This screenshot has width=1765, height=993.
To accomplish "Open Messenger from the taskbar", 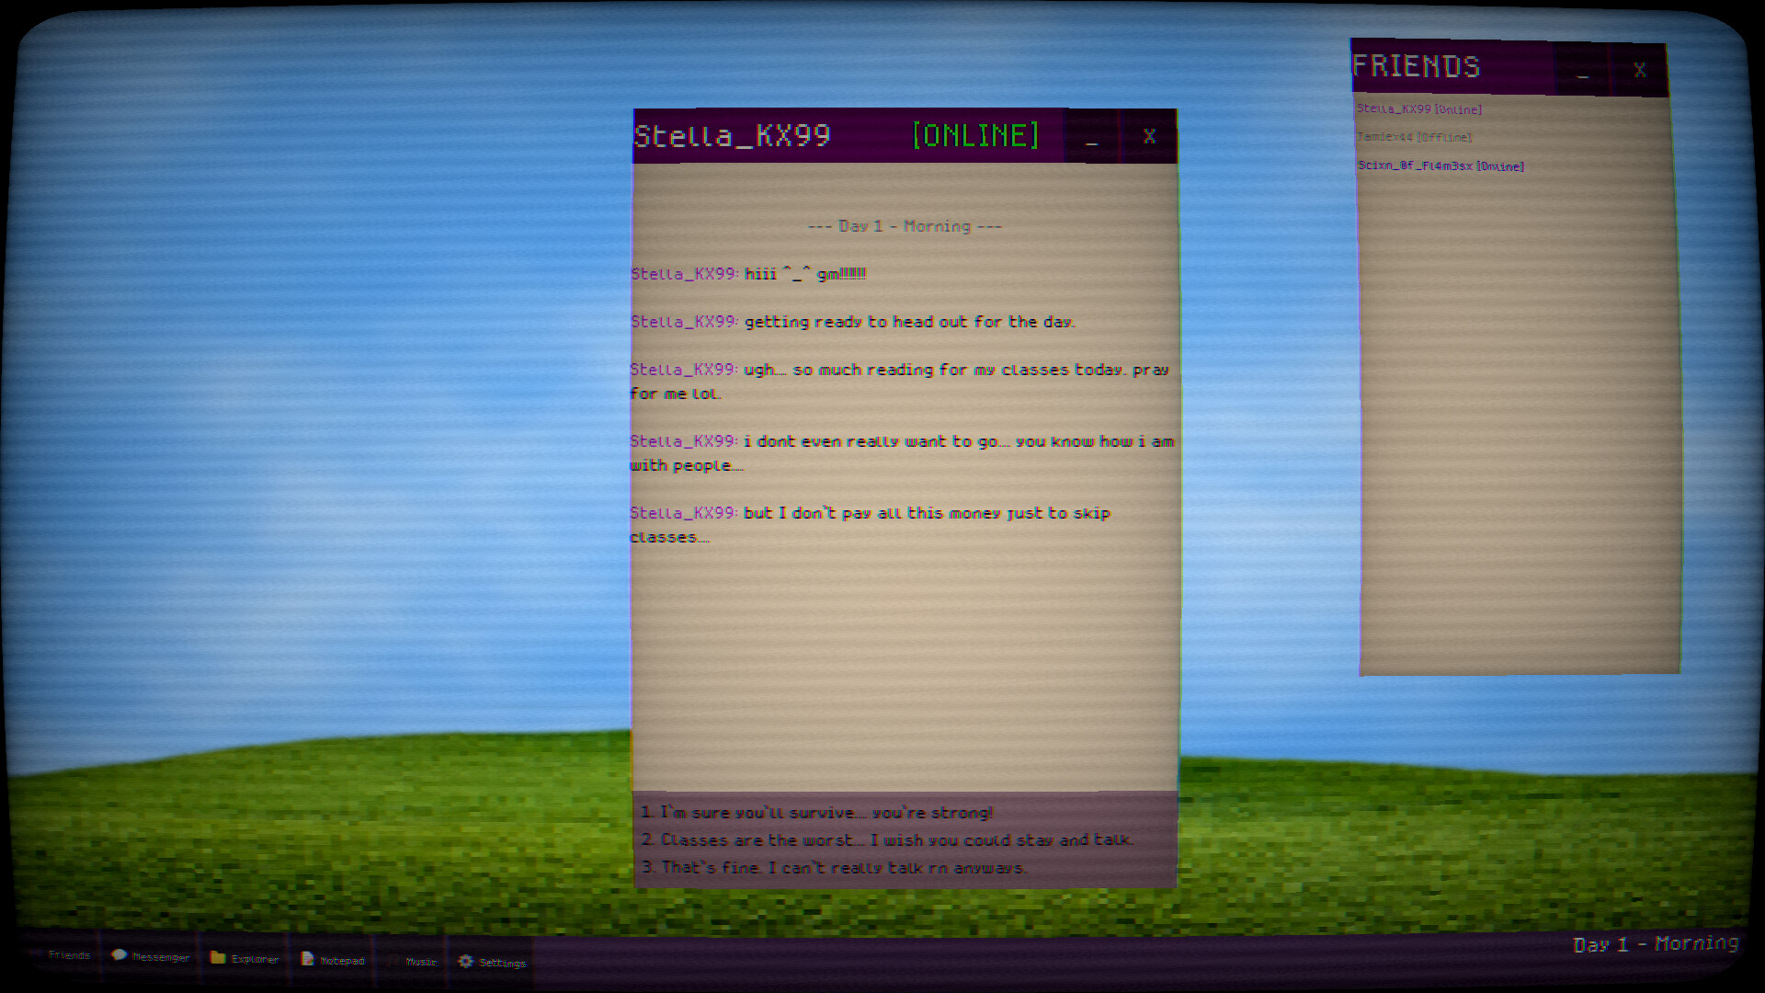I will pyautogui.click(x=151, y=957).
